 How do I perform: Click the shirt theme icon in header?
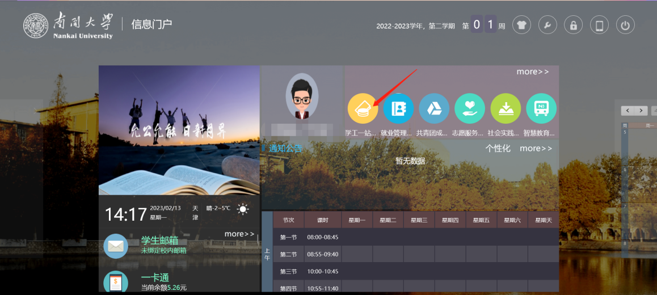coord(521,26)
